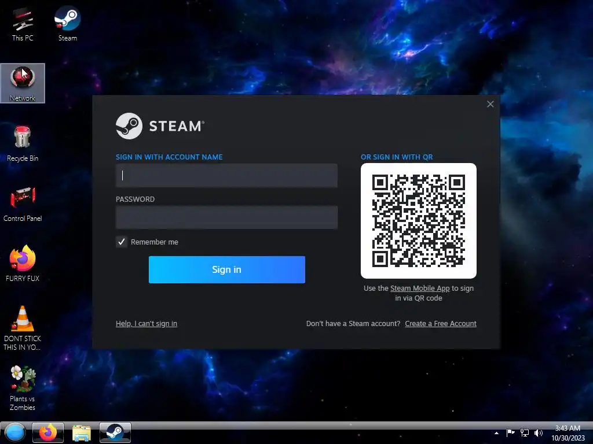593x444 pixels.
Task: Launch Steam from the desktop shortcut
Action: (67, 24)
